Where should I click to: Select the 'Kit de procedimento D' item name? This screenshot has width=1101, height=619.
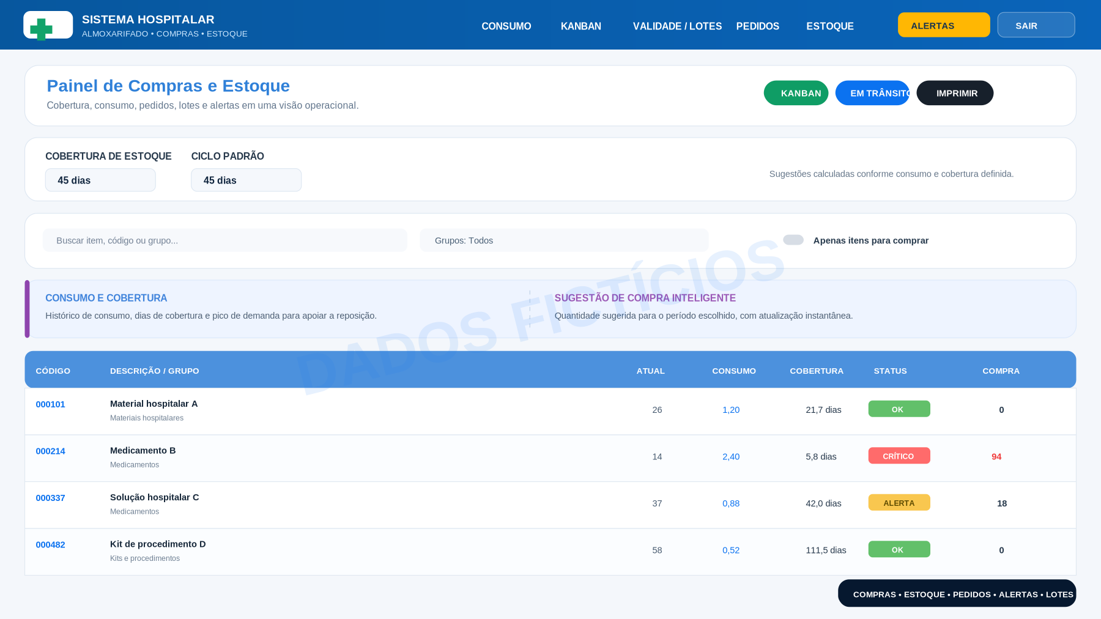click(x=158, y=544)
